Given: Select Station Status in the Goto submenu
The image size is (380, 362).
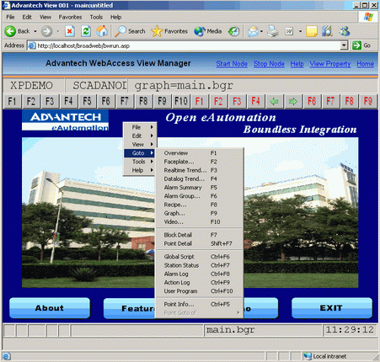Looking at the screenshot, I should 199,265.
